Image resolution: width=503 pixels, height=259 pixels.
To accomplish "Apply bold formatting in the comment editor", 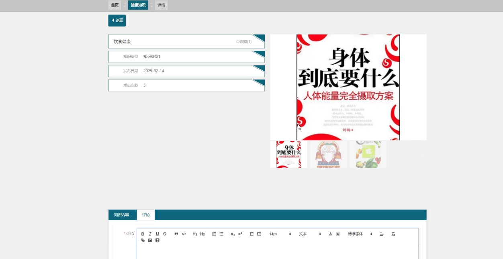I will tap(143, 234).
